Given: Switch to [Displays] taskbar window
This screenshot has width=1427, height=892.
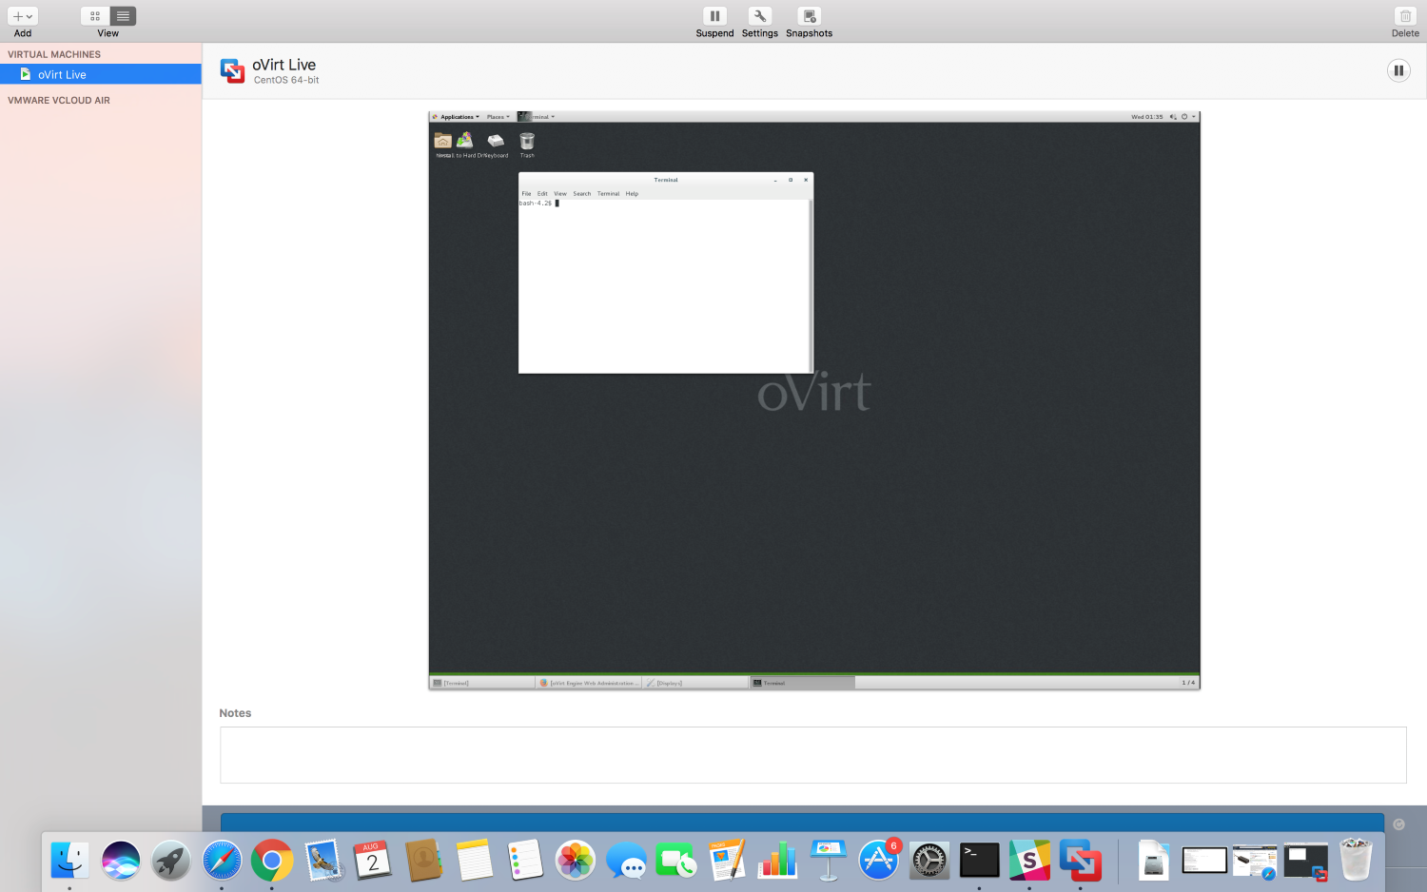Looking at the screenshot, I should (695, 683).
